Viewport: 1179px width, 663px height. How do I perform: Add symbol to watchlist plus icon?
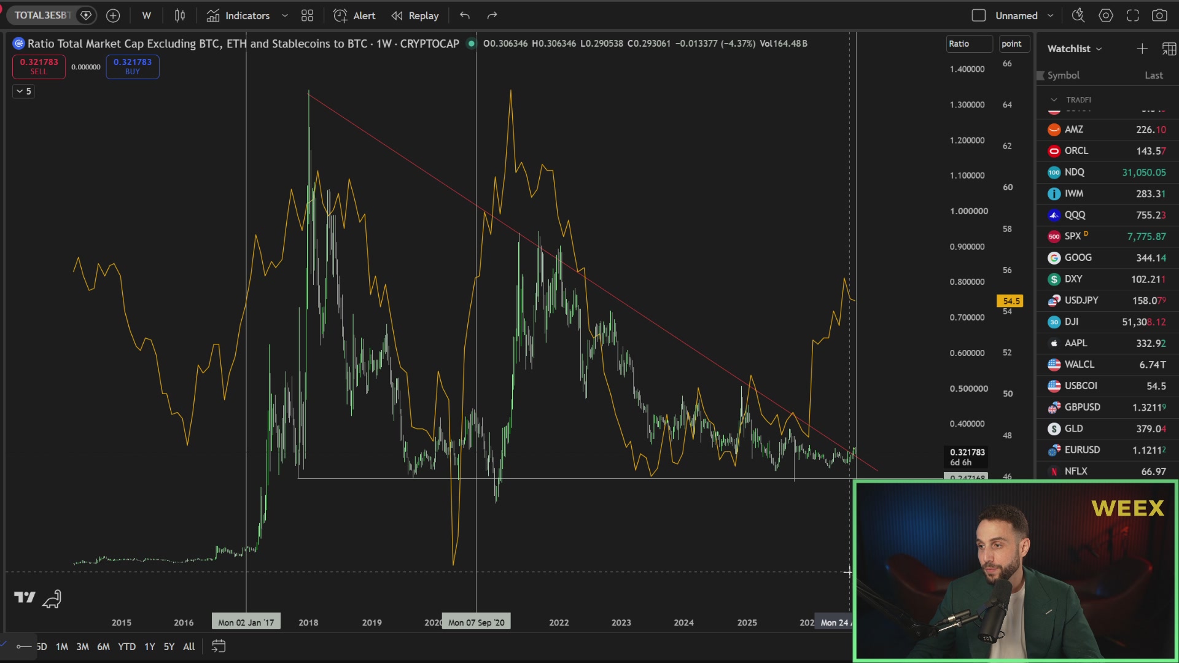[x=1142, y=48]
